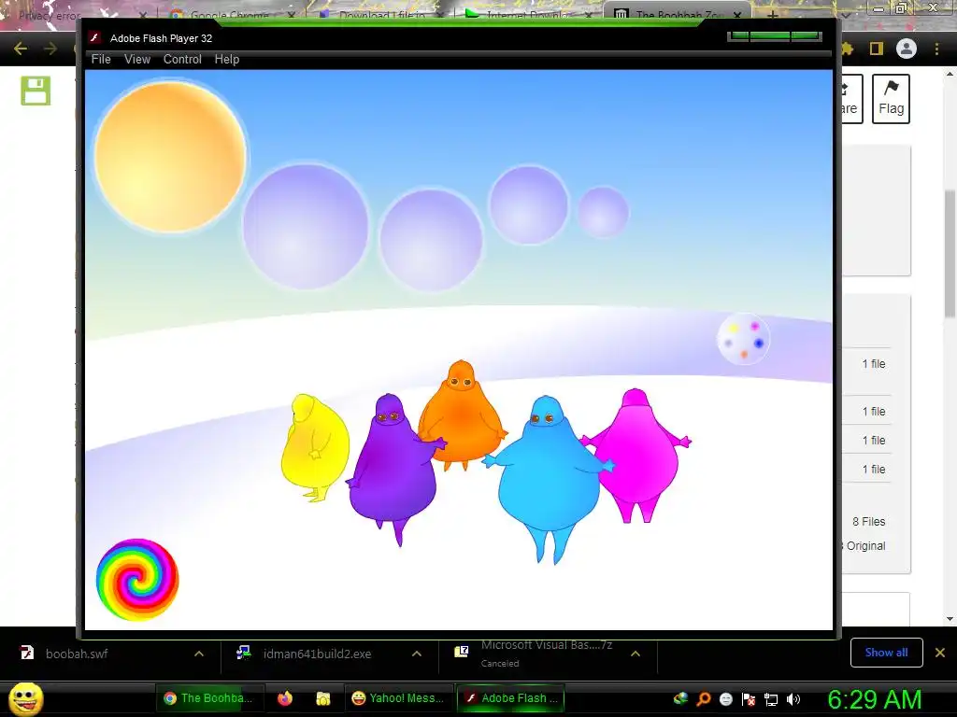The image size is (957, 717).
Task: Click the rainbow spiral swirl icon
Action: coord(137,579)
